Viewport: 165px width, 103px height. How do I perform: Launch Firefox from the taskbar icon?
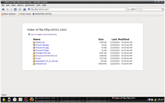[x=32, y=99]
